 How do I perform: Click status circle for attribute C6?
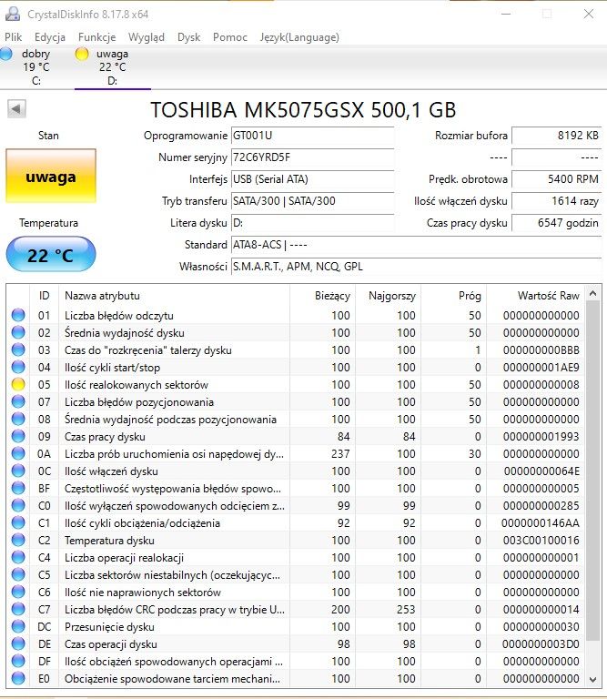[18, 592]
